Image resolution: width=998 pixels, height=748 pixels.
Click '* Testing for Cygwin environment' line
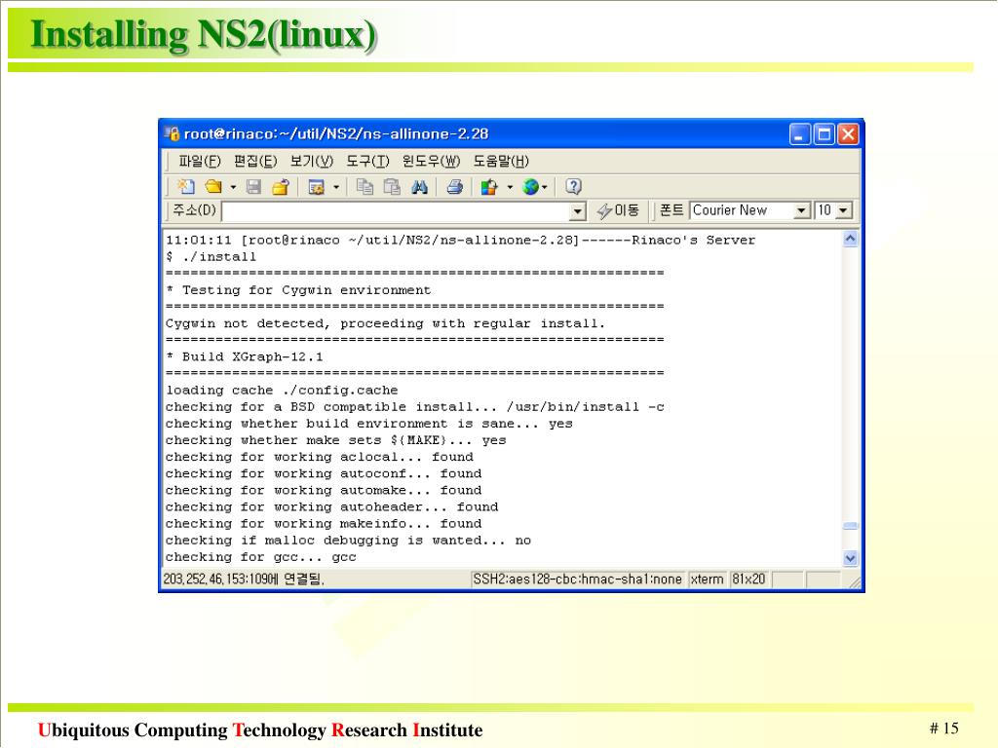[x=298, y=290]
